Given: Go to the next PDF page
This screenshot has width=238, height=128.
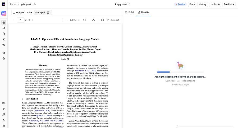Looking at the screenshot, I should click(33, 20).
